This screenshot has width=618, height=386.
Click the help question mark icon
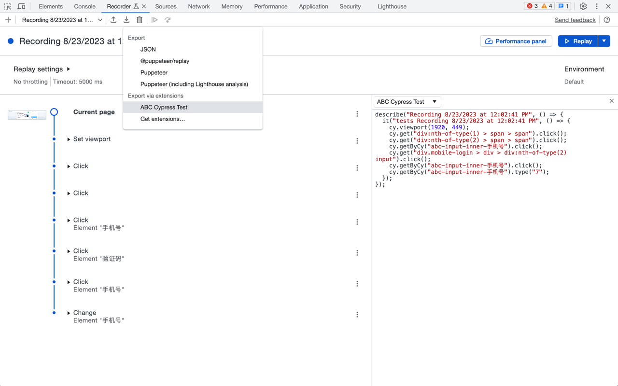click(607, 20)
